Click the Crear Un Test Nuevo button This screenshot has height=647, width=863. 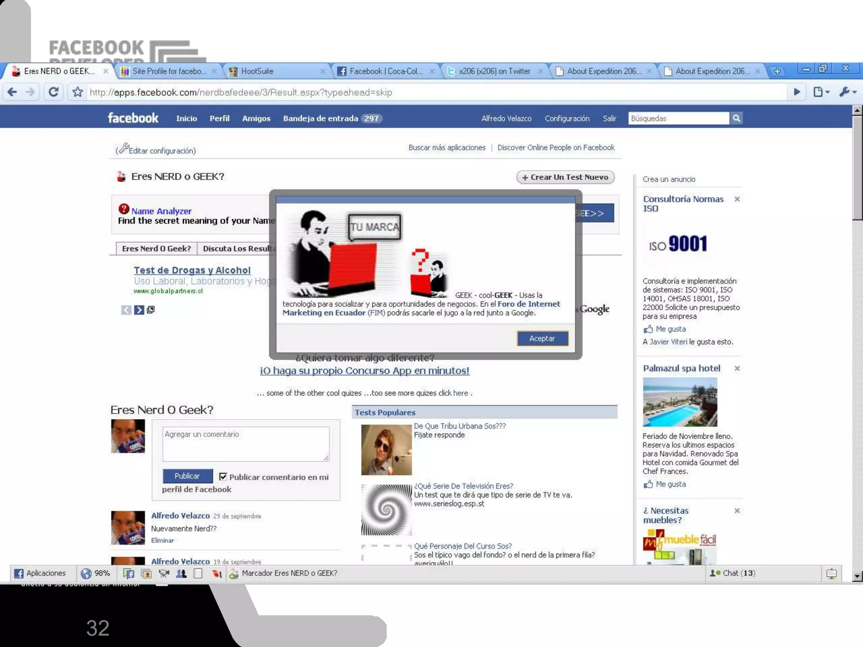click(565, 177)
